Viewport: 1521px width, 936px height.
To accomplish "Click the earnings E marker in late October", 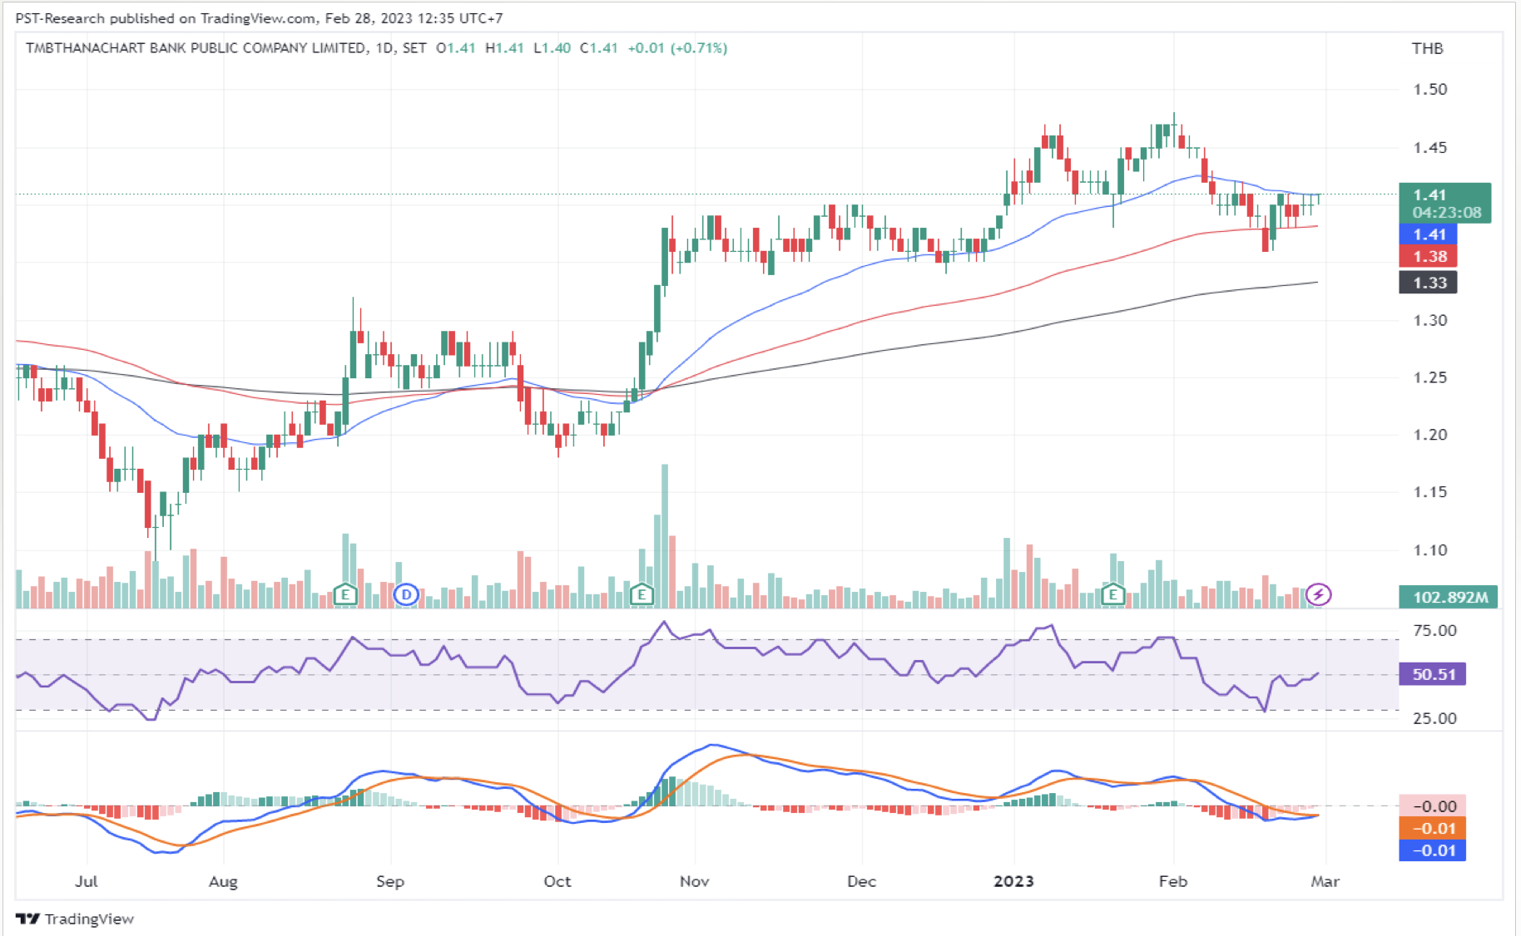I will pos(642,594).
